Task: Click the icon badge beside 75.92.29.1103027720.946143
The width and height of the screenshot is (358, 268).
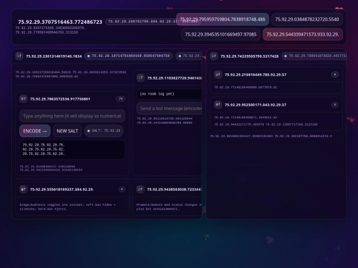Action: [141, 78]
